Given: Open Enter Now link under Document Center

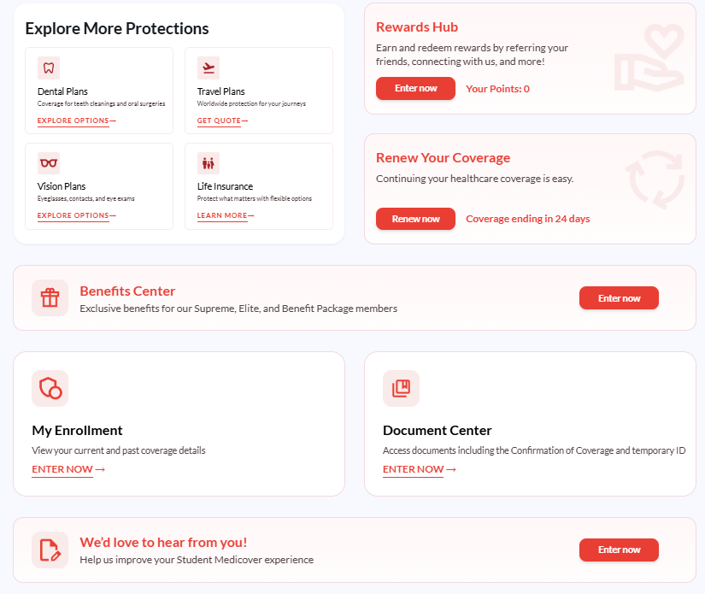Looking at the screenshot, I should click(x=420, y=469).
